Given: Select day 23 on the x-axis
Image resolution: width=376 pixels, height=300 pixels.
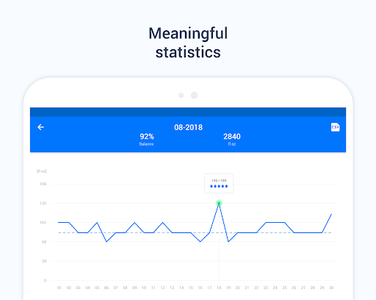Looking at the screenshot, I should click(266, 287).
